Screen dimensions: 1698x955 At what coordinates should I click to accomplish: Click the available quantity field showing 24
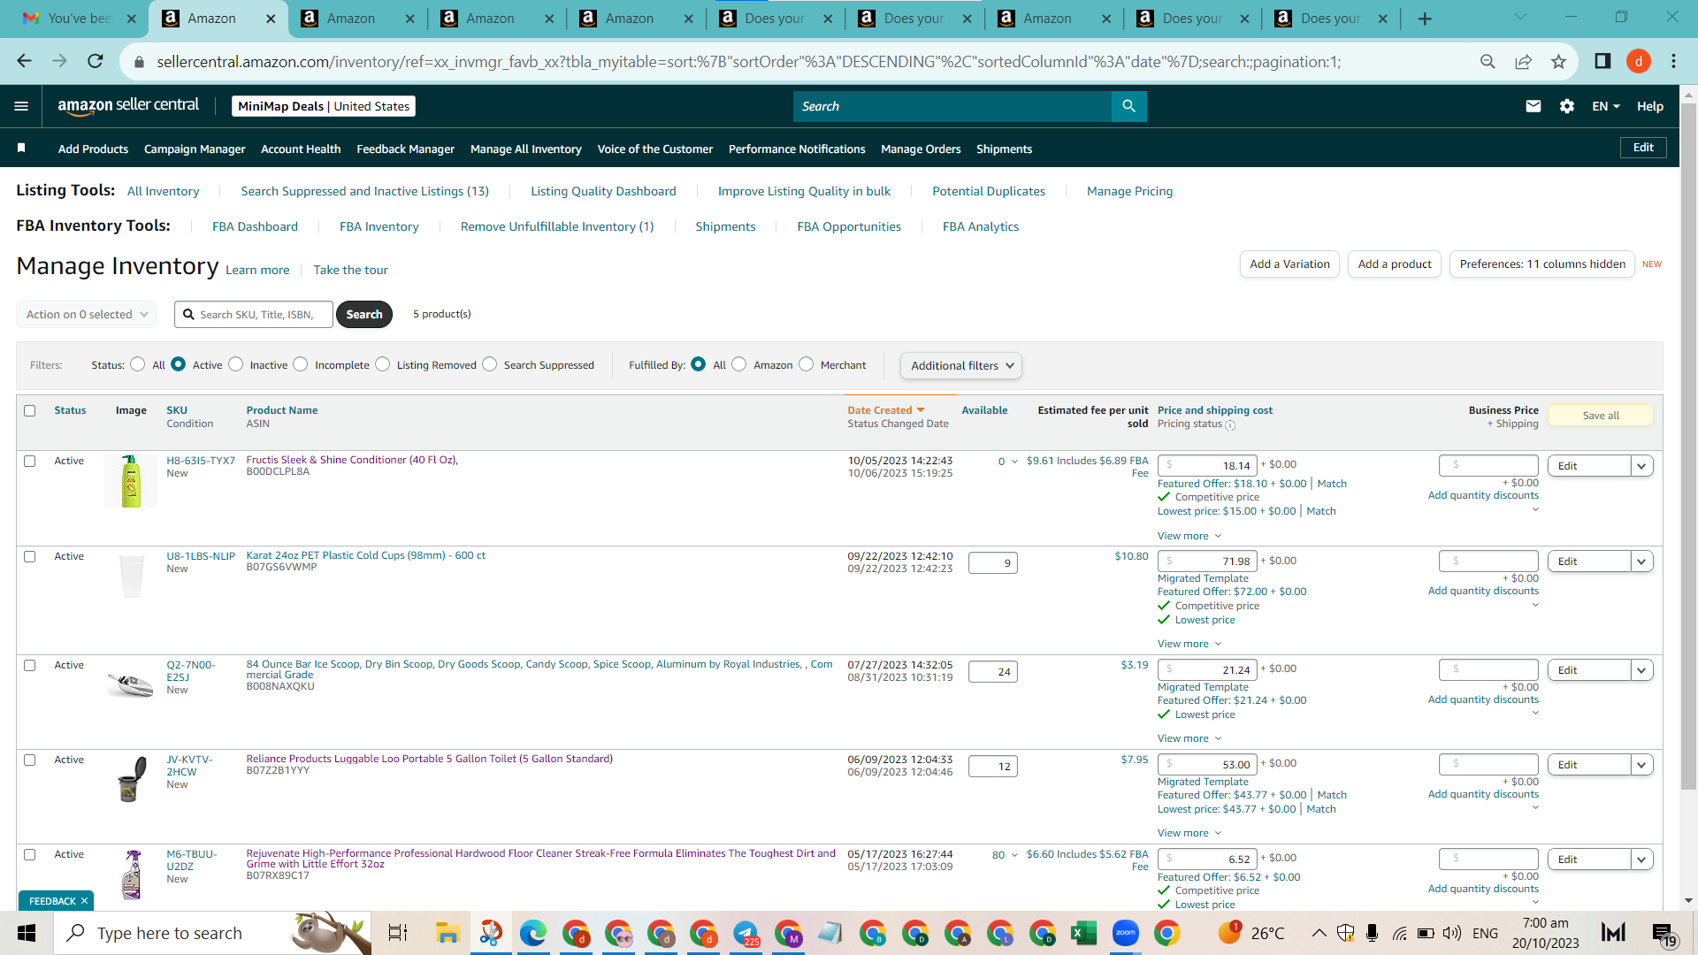coord(992,671)
